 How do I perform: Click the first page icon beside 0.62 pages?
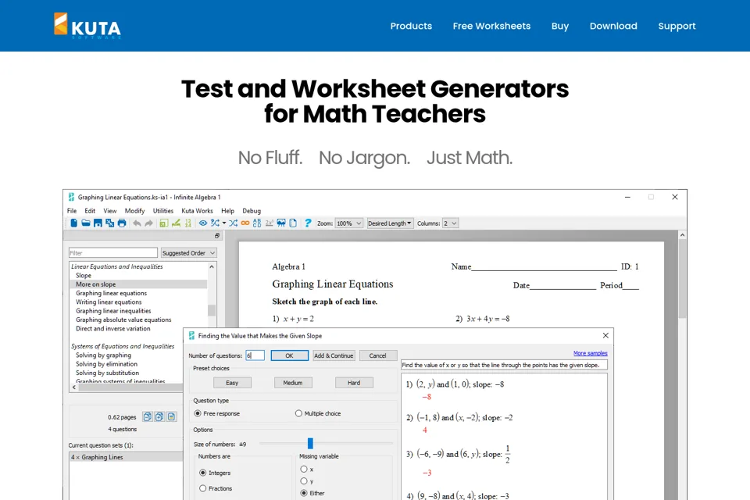[148, 416]
